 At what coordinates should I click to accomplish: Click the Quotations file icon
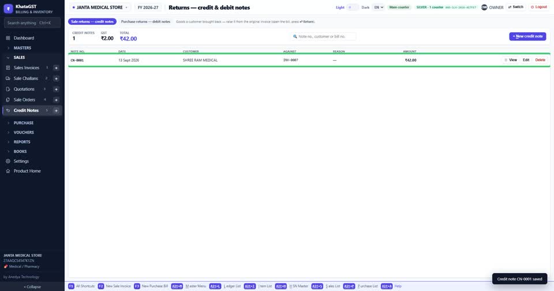click(x=8, y=89)
